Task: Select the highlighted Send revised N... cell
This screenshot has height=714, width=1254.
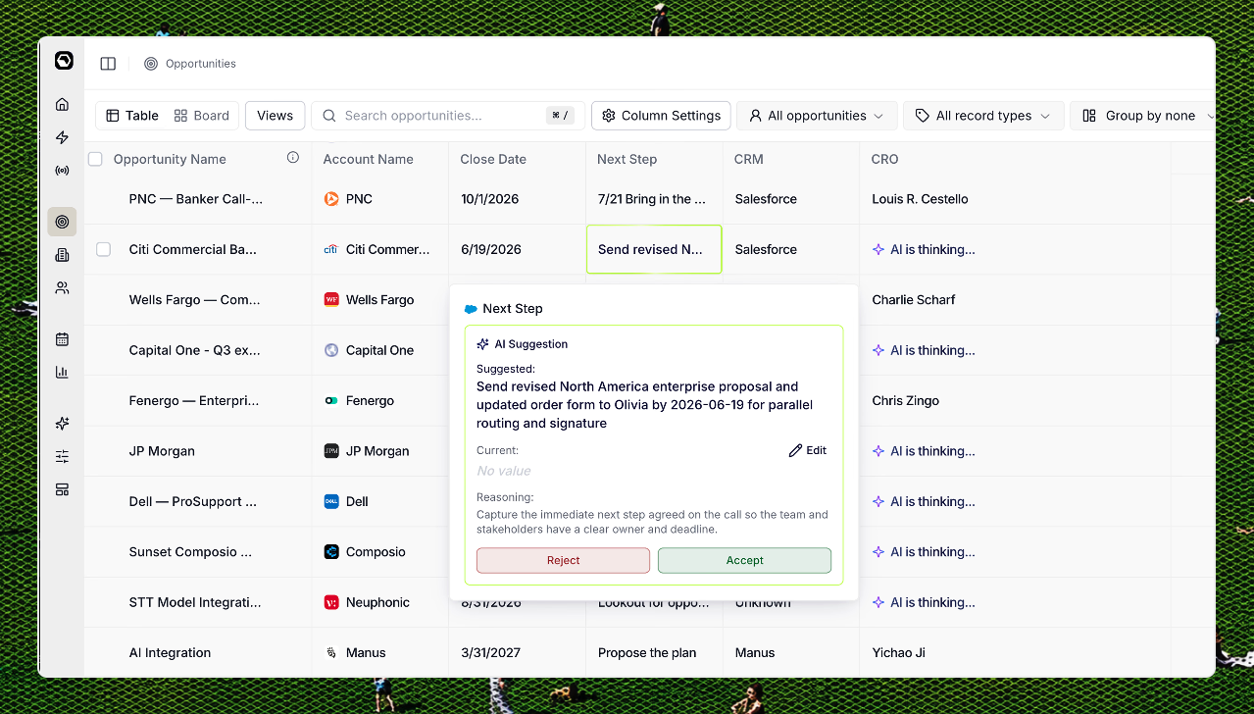Action: click(654, 249)
